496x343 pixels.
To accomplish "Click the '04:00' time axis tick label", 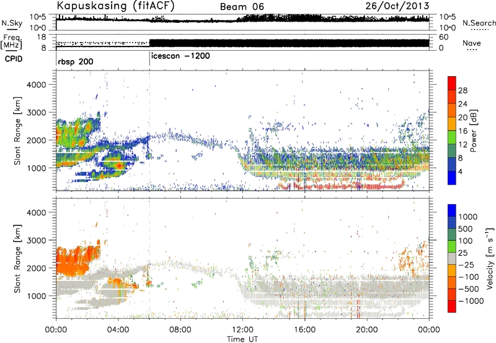I will pos(118,330).
